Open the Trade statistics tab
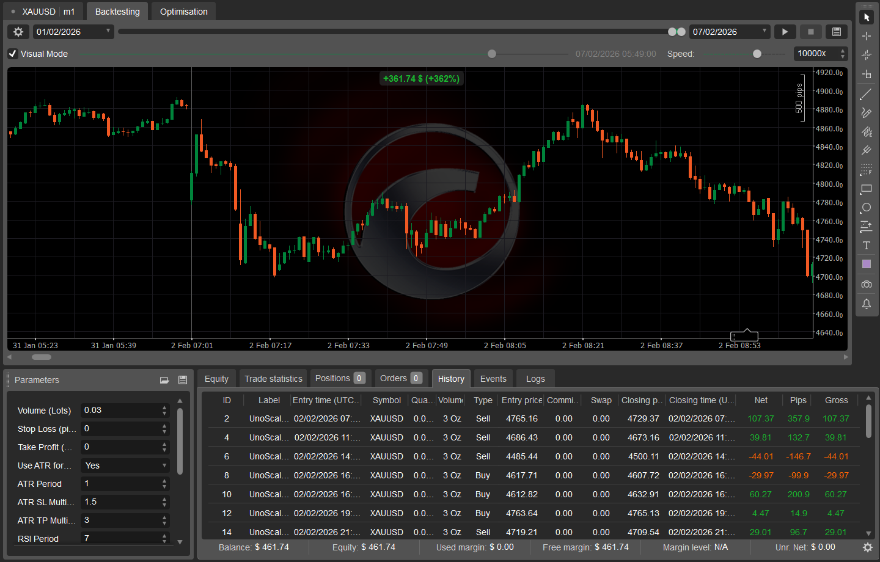Image resolution: width=880 pixels, height=562 pixels. (273, 378)
